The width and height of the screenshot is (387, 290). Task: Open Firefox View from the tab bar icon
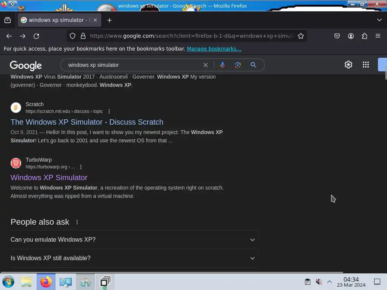[x=8, y=20]
